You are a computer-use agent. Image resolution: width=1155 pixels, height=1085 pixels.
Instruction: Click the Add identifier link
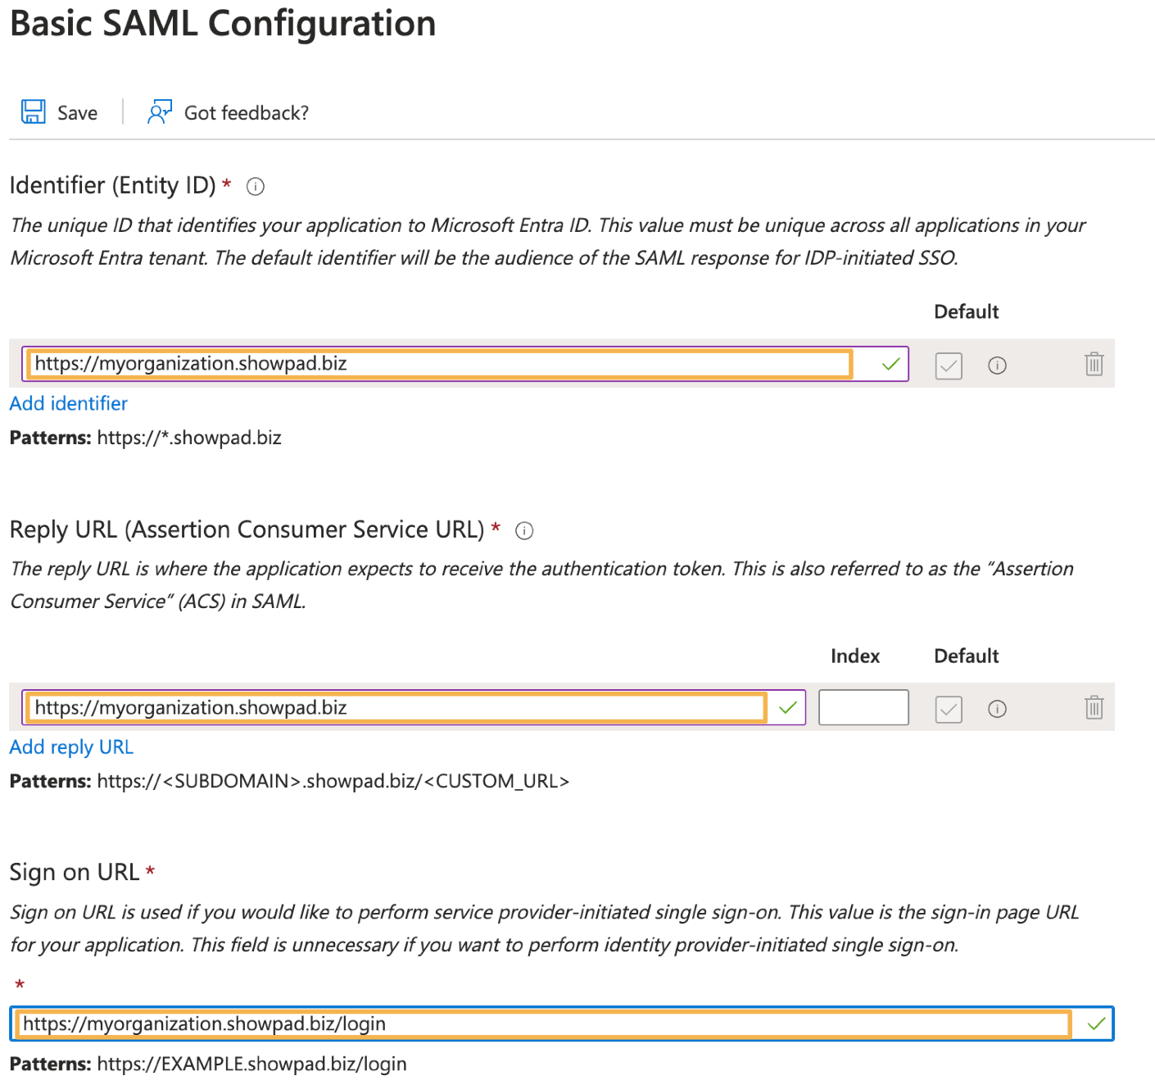pyautogui.click(x=69, y=403)
